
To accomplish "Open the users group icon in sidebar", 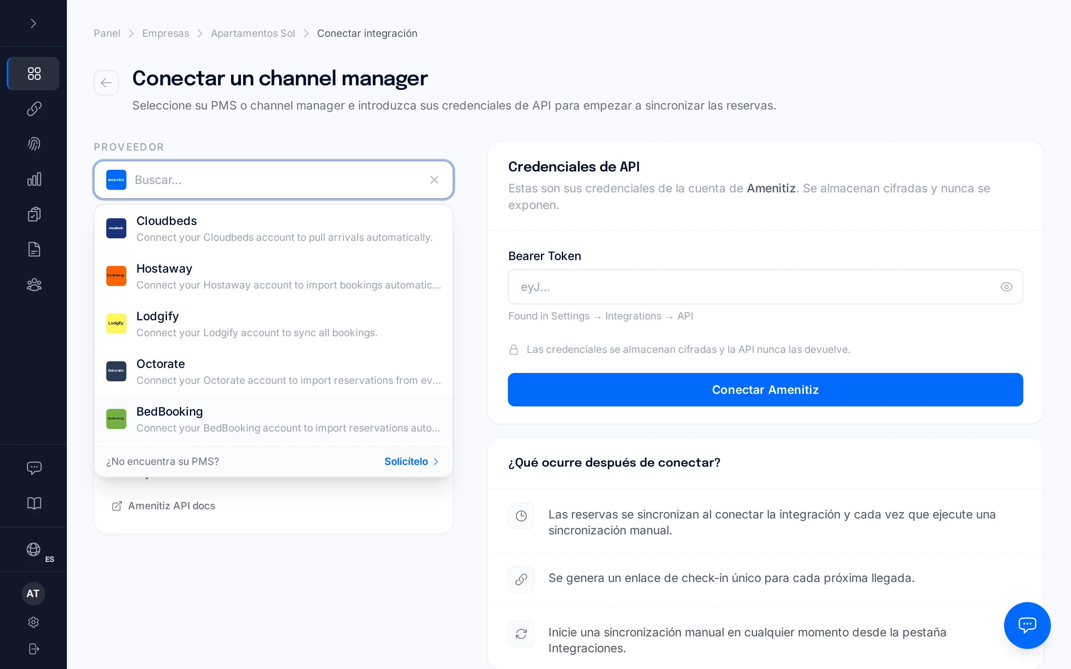I will 33,284.
